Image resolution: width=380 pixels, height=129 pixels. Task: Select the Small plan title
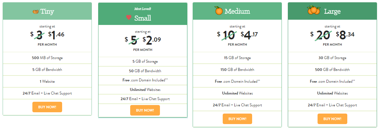click(143, 18)
